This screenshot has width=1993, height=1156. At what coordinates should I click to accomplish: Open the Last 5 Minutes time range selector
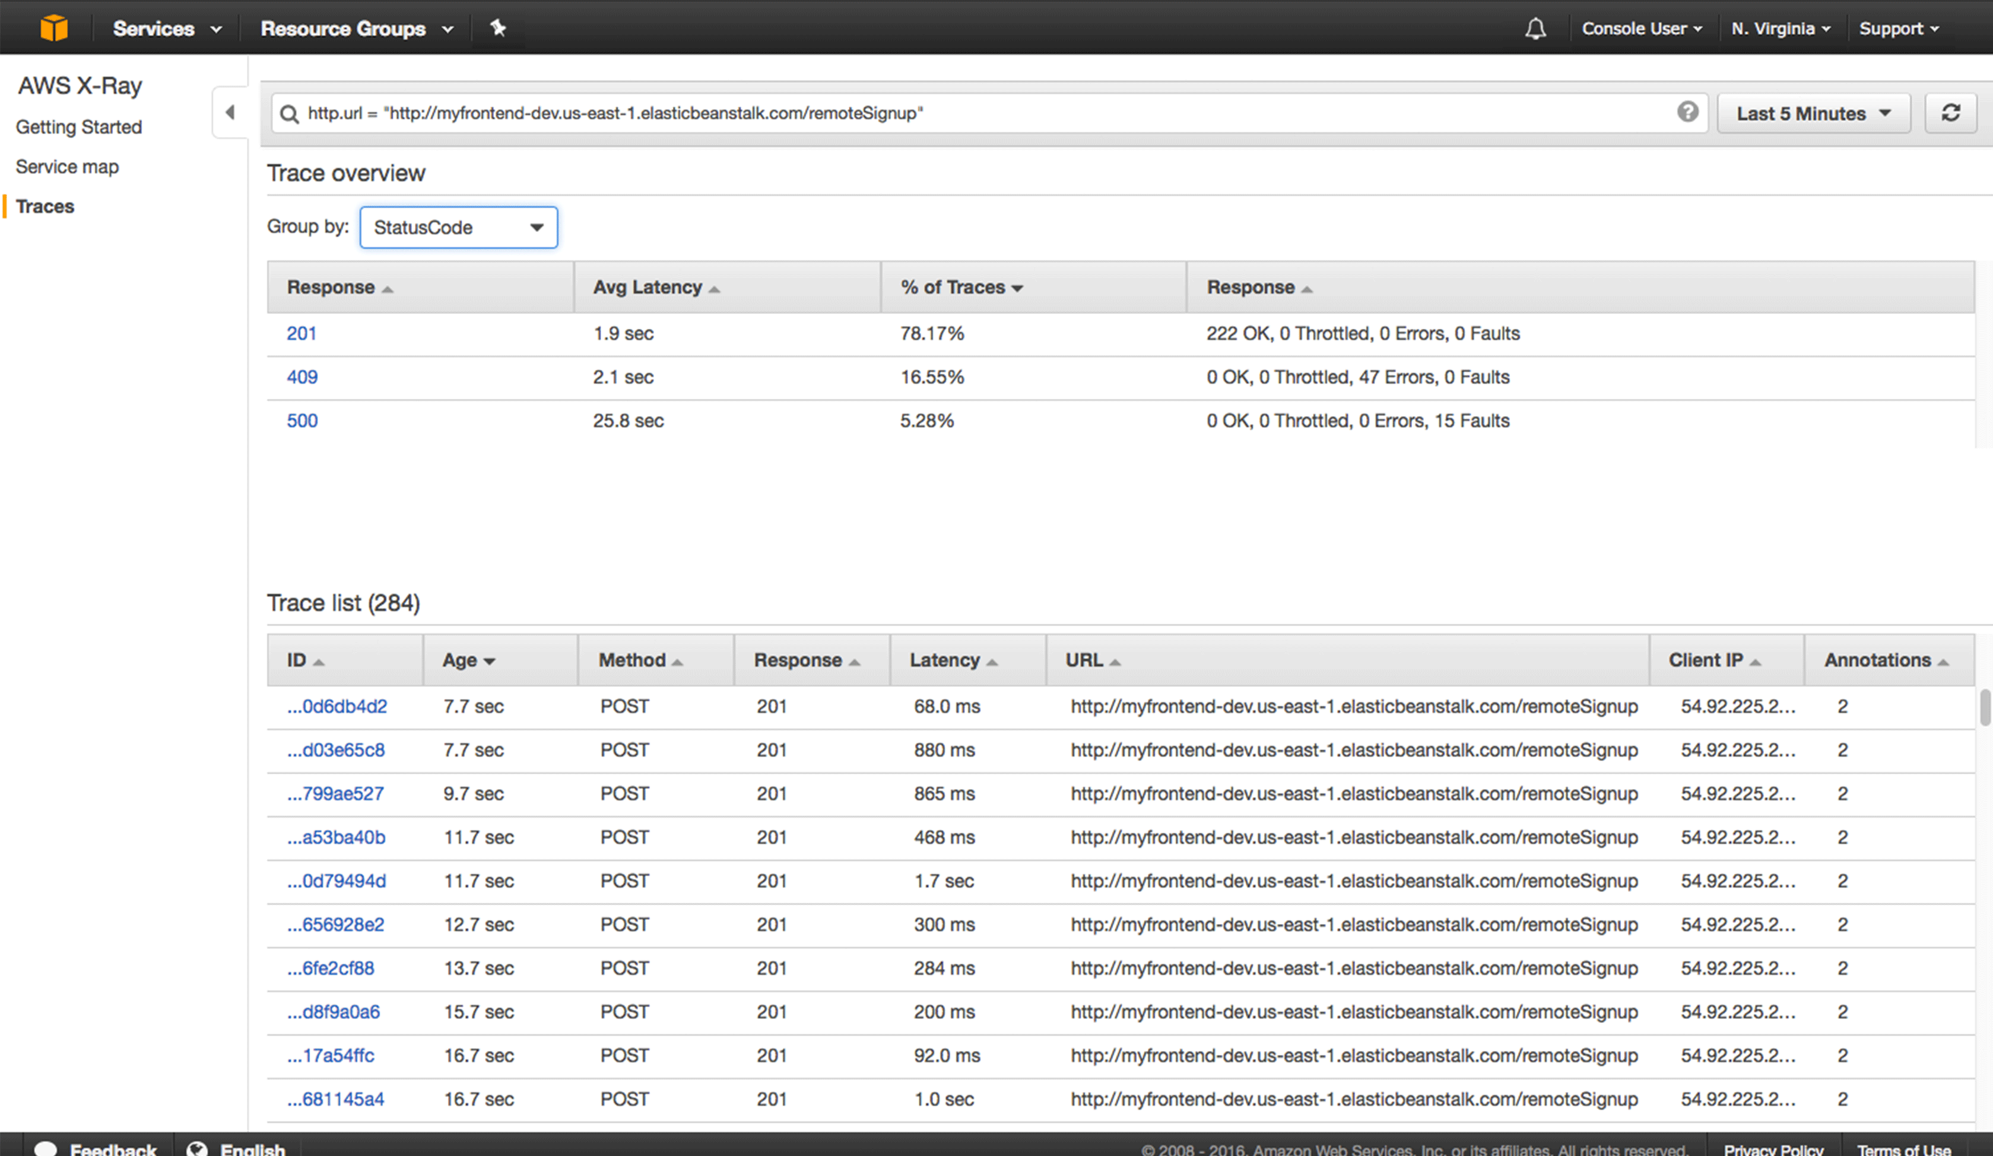point(1814,112)
